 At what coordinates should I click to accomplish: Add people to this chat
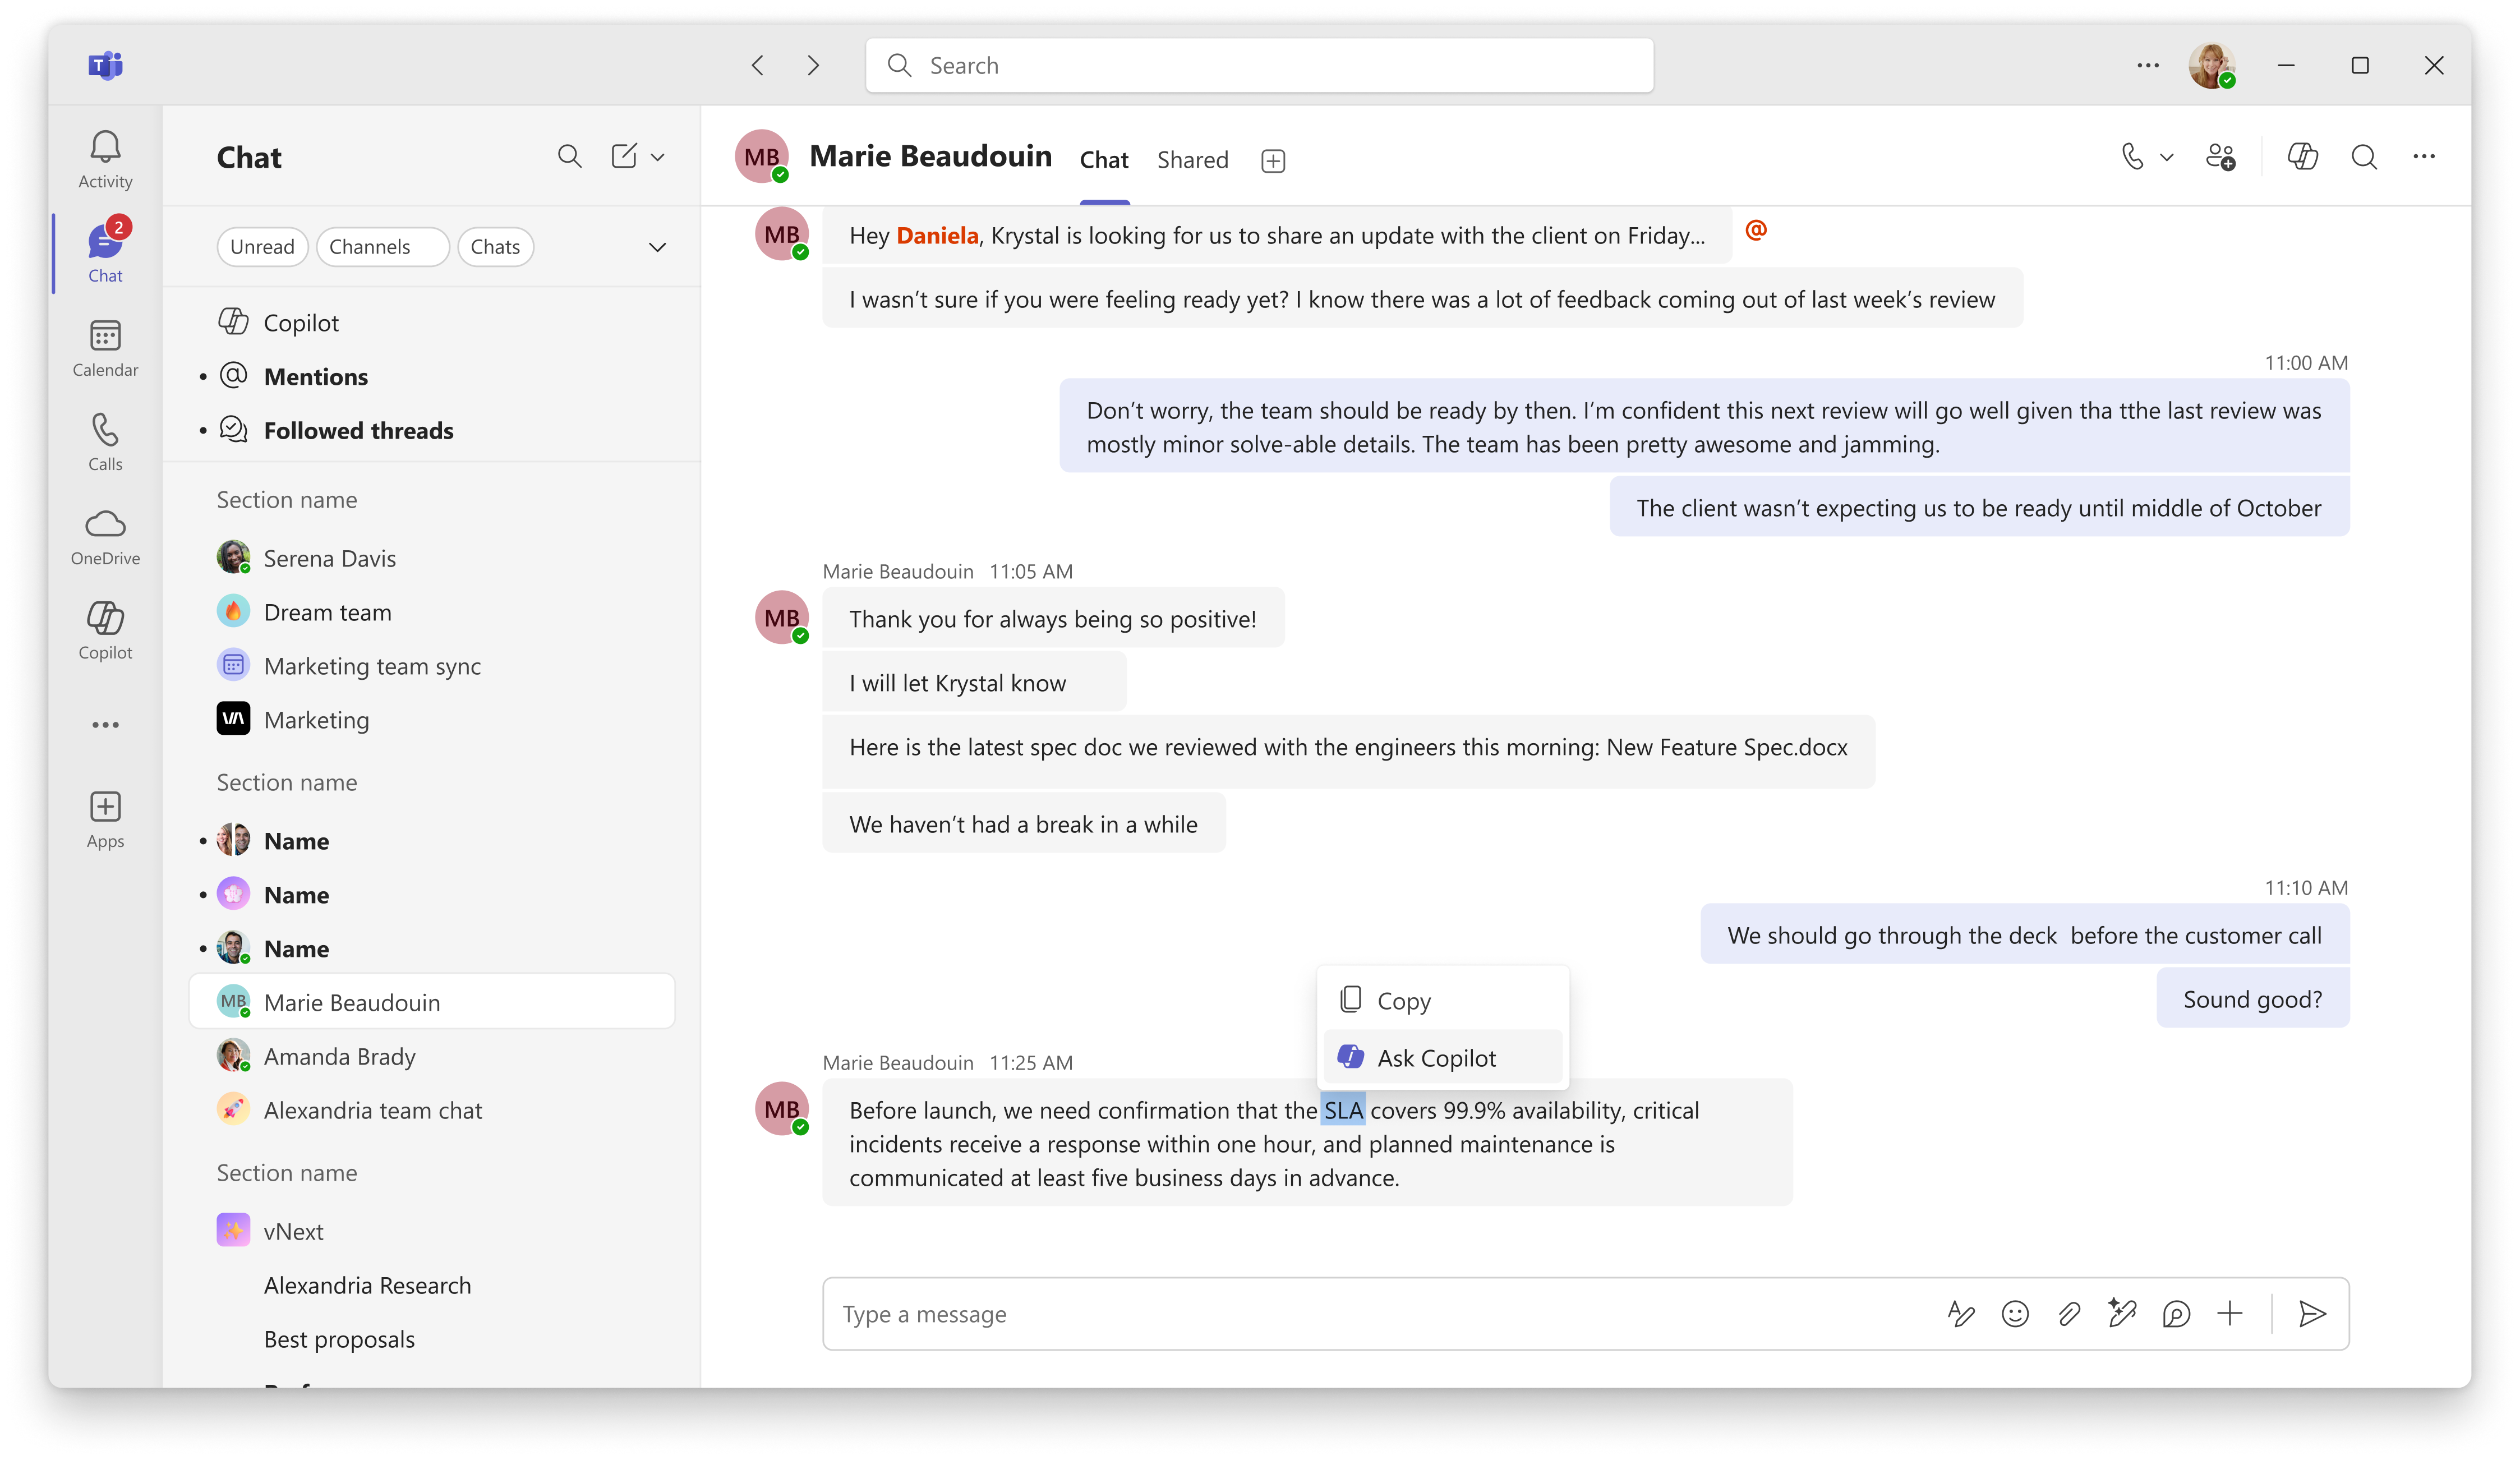(2220, 157)
